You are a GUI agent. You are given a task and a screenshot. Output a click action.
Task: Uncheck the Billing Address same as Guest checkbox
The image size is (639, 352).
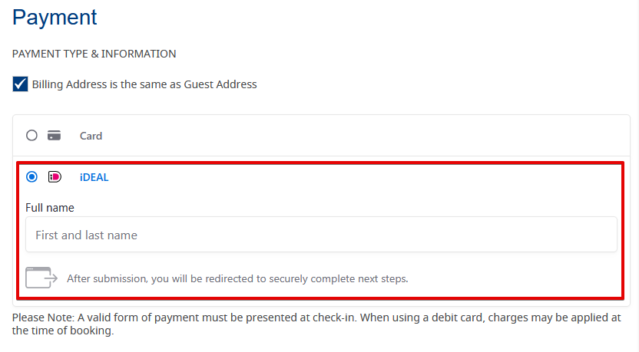21,84
